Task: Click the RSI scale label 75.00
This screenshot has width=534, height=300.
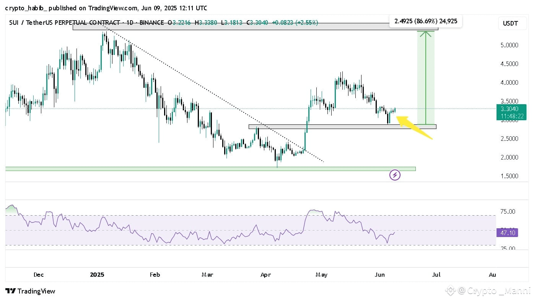Action: (508, 211)
